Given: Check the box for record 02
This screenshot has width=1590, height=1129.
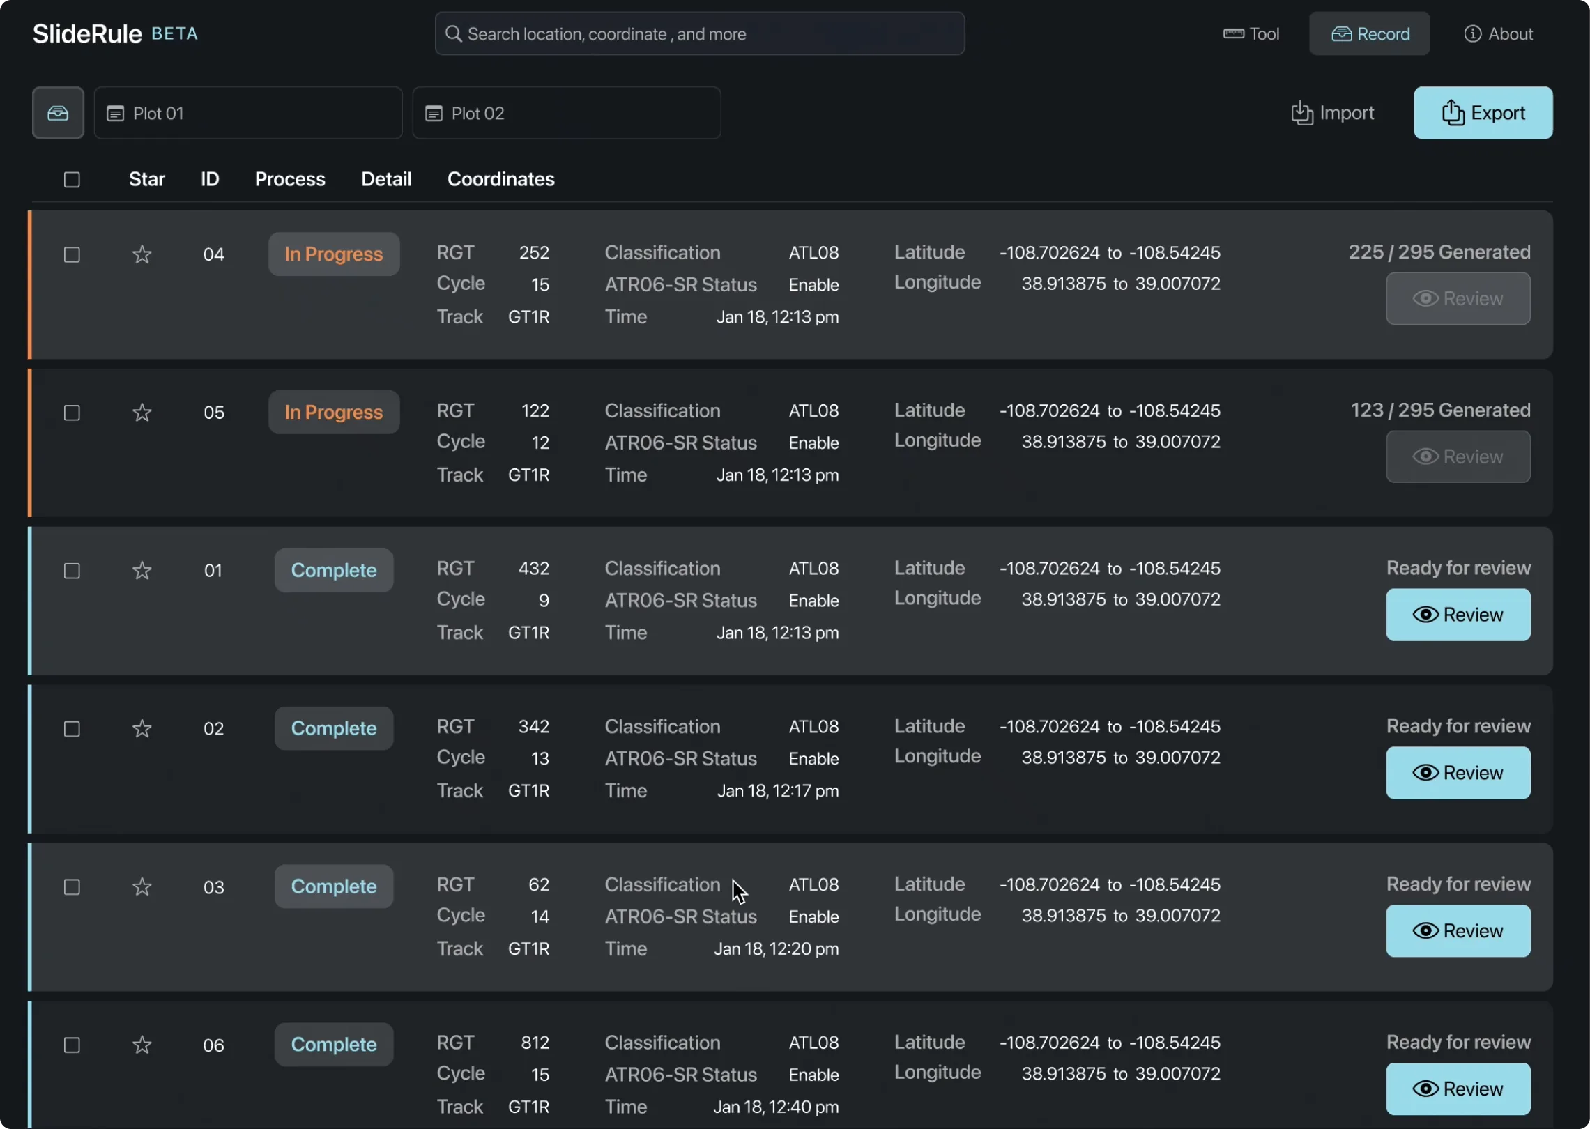Looking at the screenshot, I should [x=72, y=729].
